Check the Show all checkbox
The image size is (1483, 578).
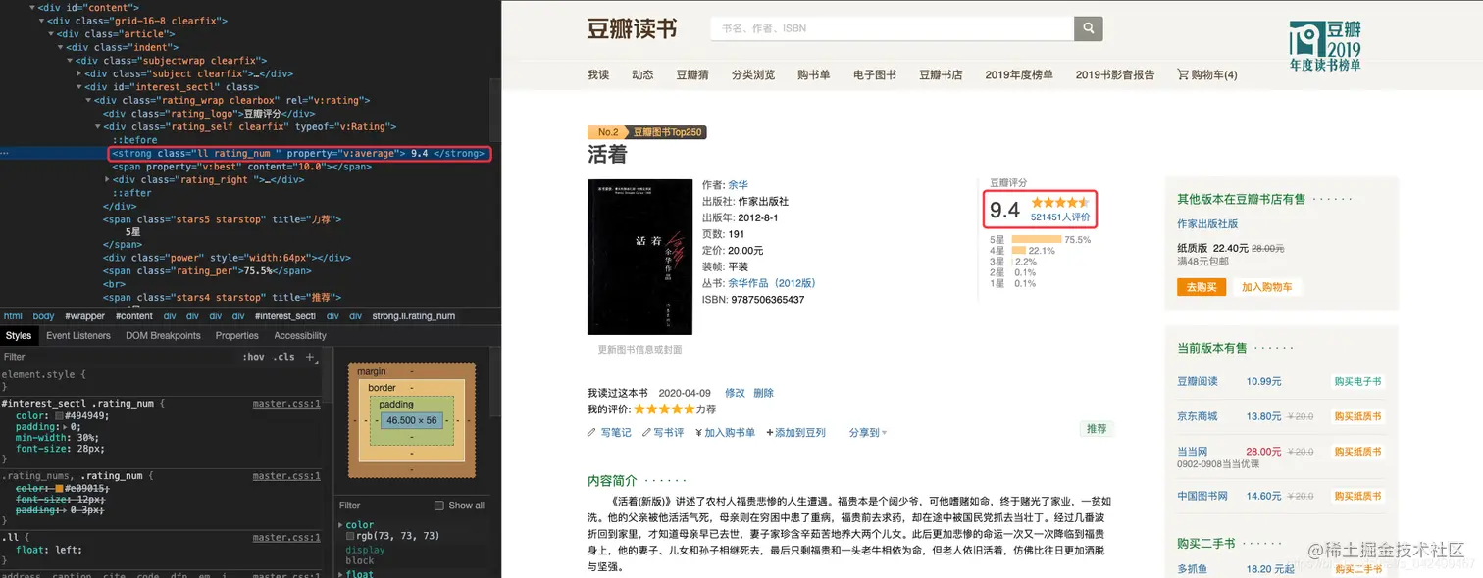tap(439, 506)
